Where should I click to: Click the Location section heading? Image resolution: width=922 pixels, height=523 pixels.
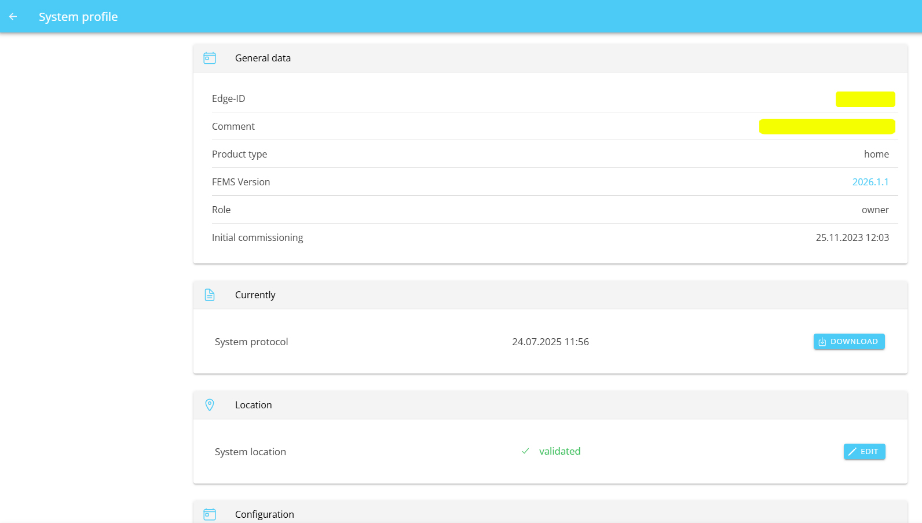253,405
